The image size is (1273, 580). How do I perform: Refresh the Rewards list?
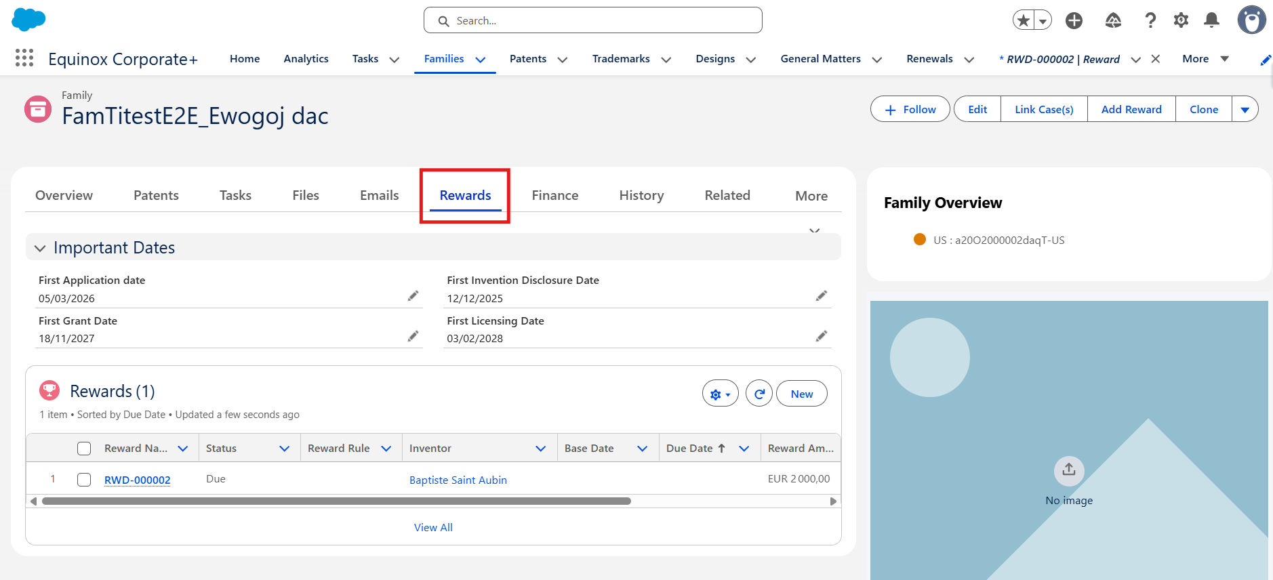(759, 394)
